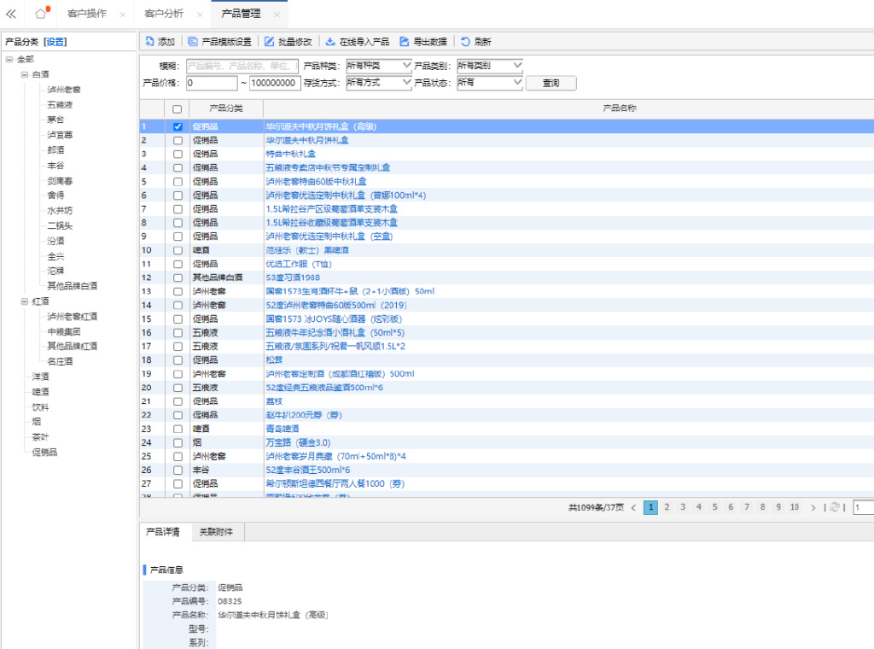Open the 设置 link beside 产品分类
The height and width of the screenshot is (649, 874).
coord(55,41)
